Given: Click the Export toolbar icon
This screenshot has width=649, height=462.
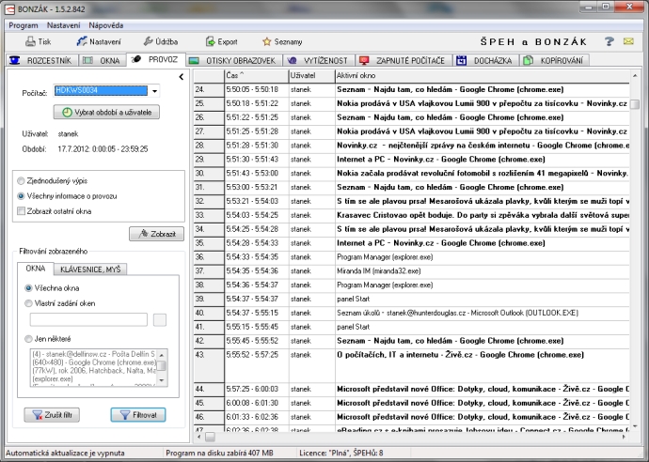Looking at the screenshot, I should point(211,41).
